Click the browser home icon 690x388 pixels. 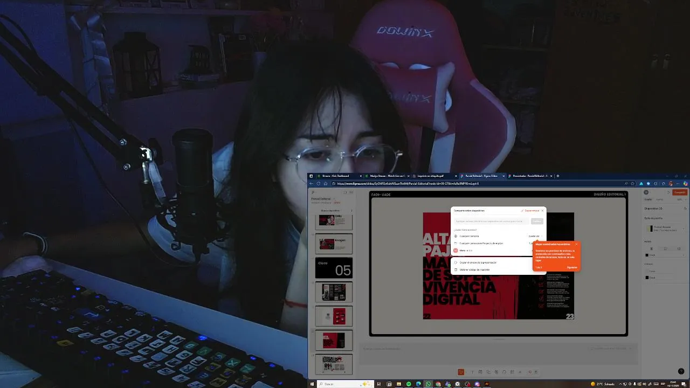point(325,183)
